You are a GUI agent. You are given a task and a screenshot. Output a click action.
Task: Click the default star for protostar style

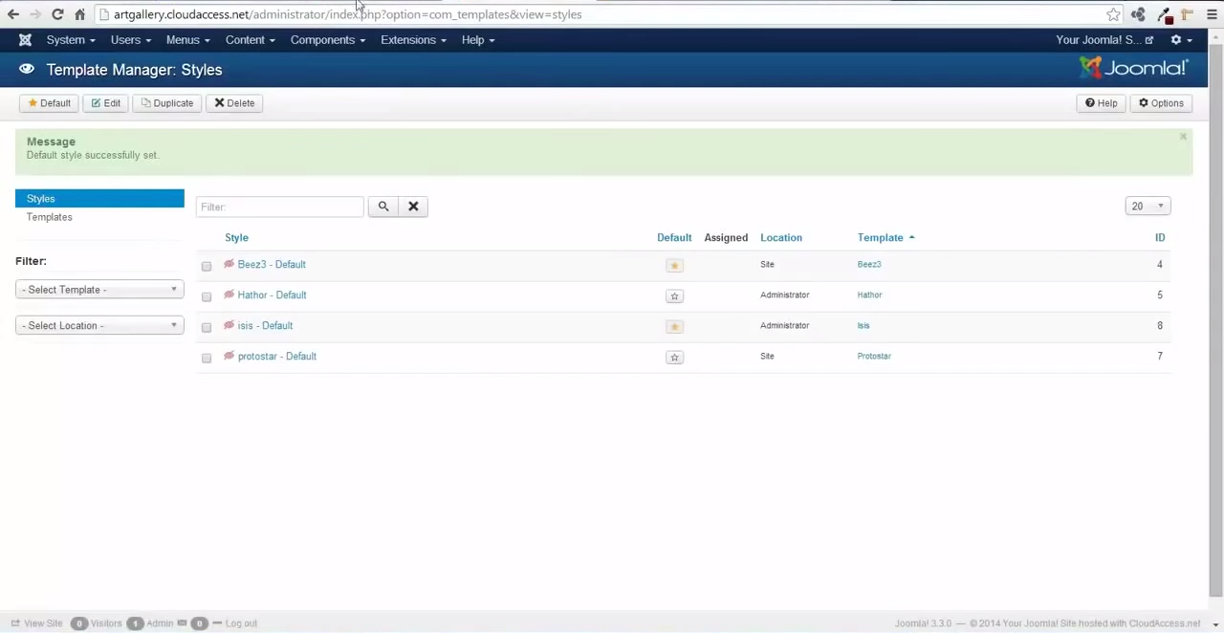[x=674, y=358]
